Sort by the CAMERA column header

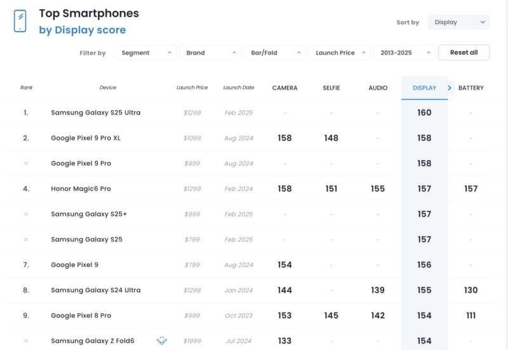284,88
